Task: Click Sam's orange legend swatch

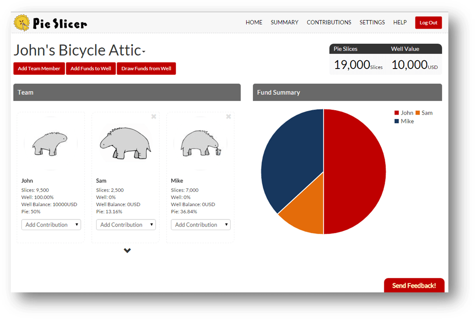Action: point(418,113)
